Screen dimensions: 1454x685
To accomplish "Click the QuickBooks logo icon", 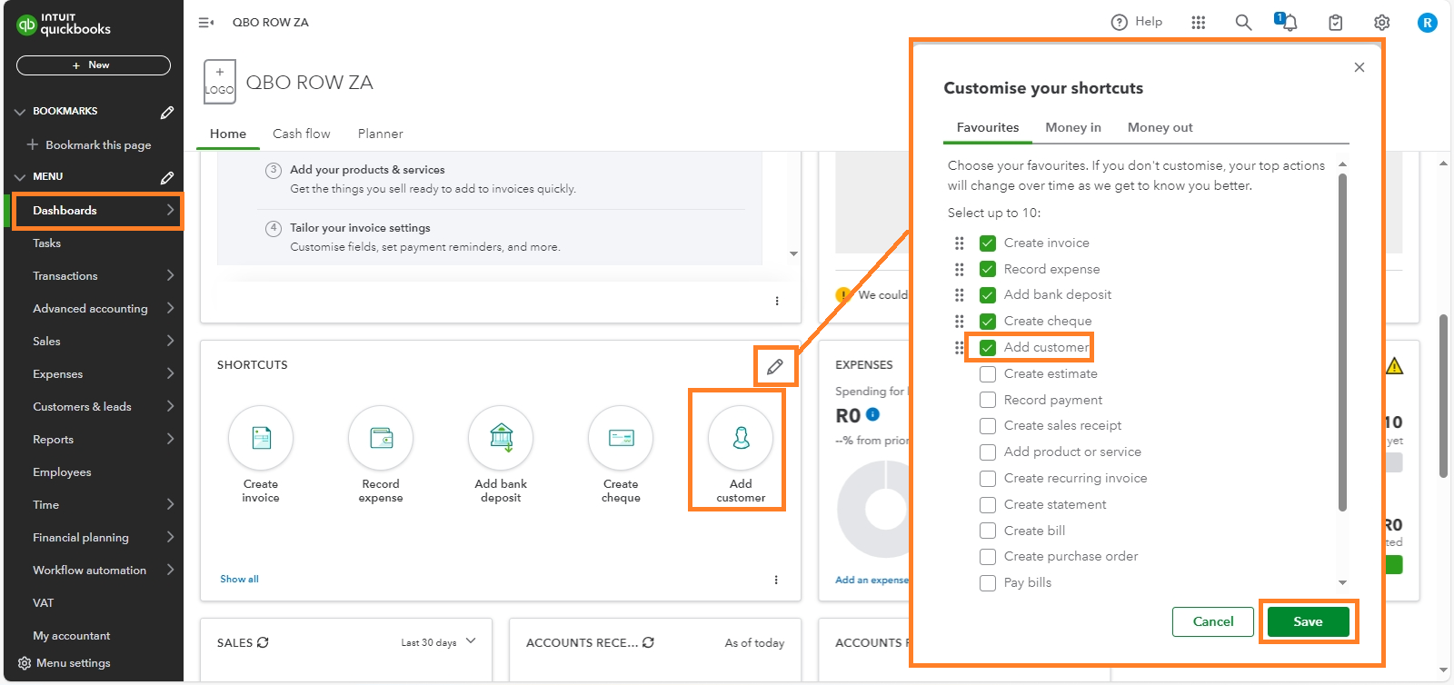I will click(x=26, y=25).
